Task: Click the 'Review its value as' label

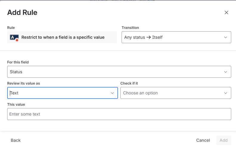Action: 24,83
